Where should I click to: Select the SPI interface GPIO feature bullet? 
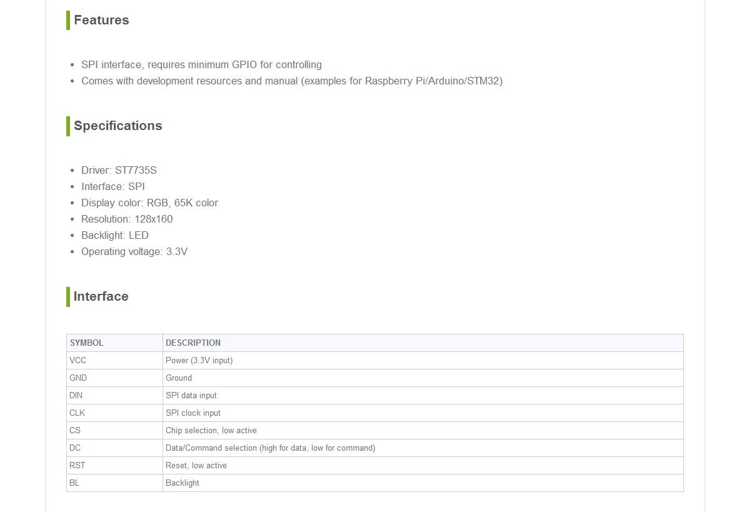click(x=201, y=64)
